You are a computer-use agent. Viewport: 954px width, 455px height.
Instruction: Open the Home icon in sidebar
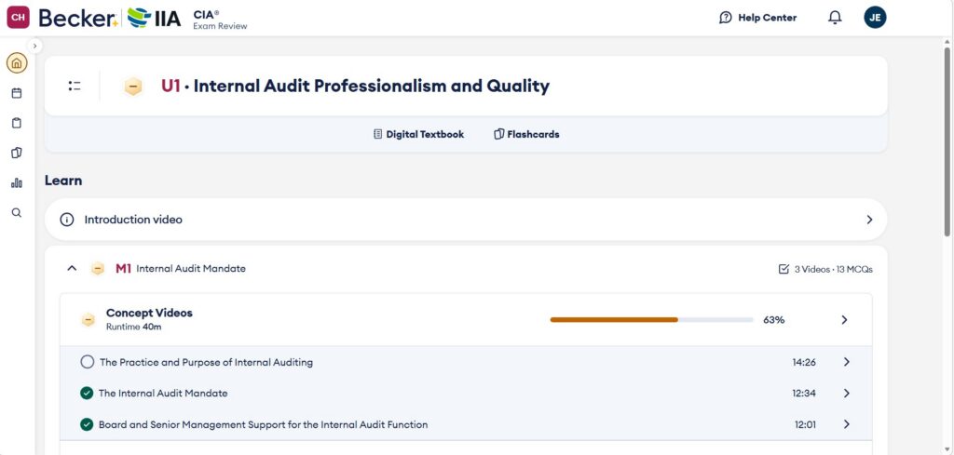pyautogui.click(x=17, y=62)
